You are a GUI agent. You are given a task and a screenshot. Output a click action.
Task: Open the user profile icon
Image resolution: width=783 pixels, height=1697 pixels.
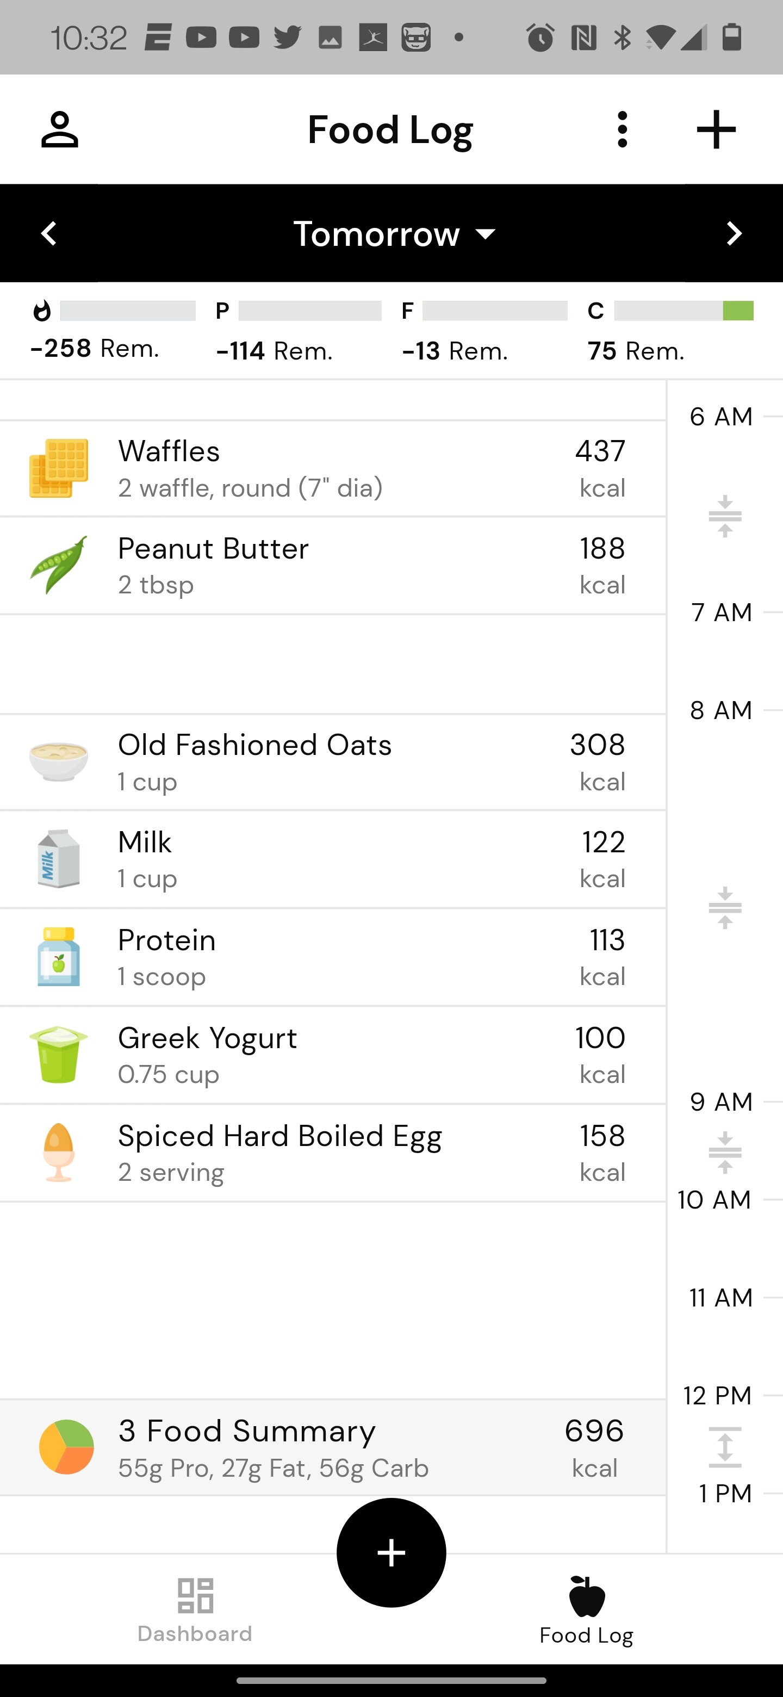tap(59, 130)
